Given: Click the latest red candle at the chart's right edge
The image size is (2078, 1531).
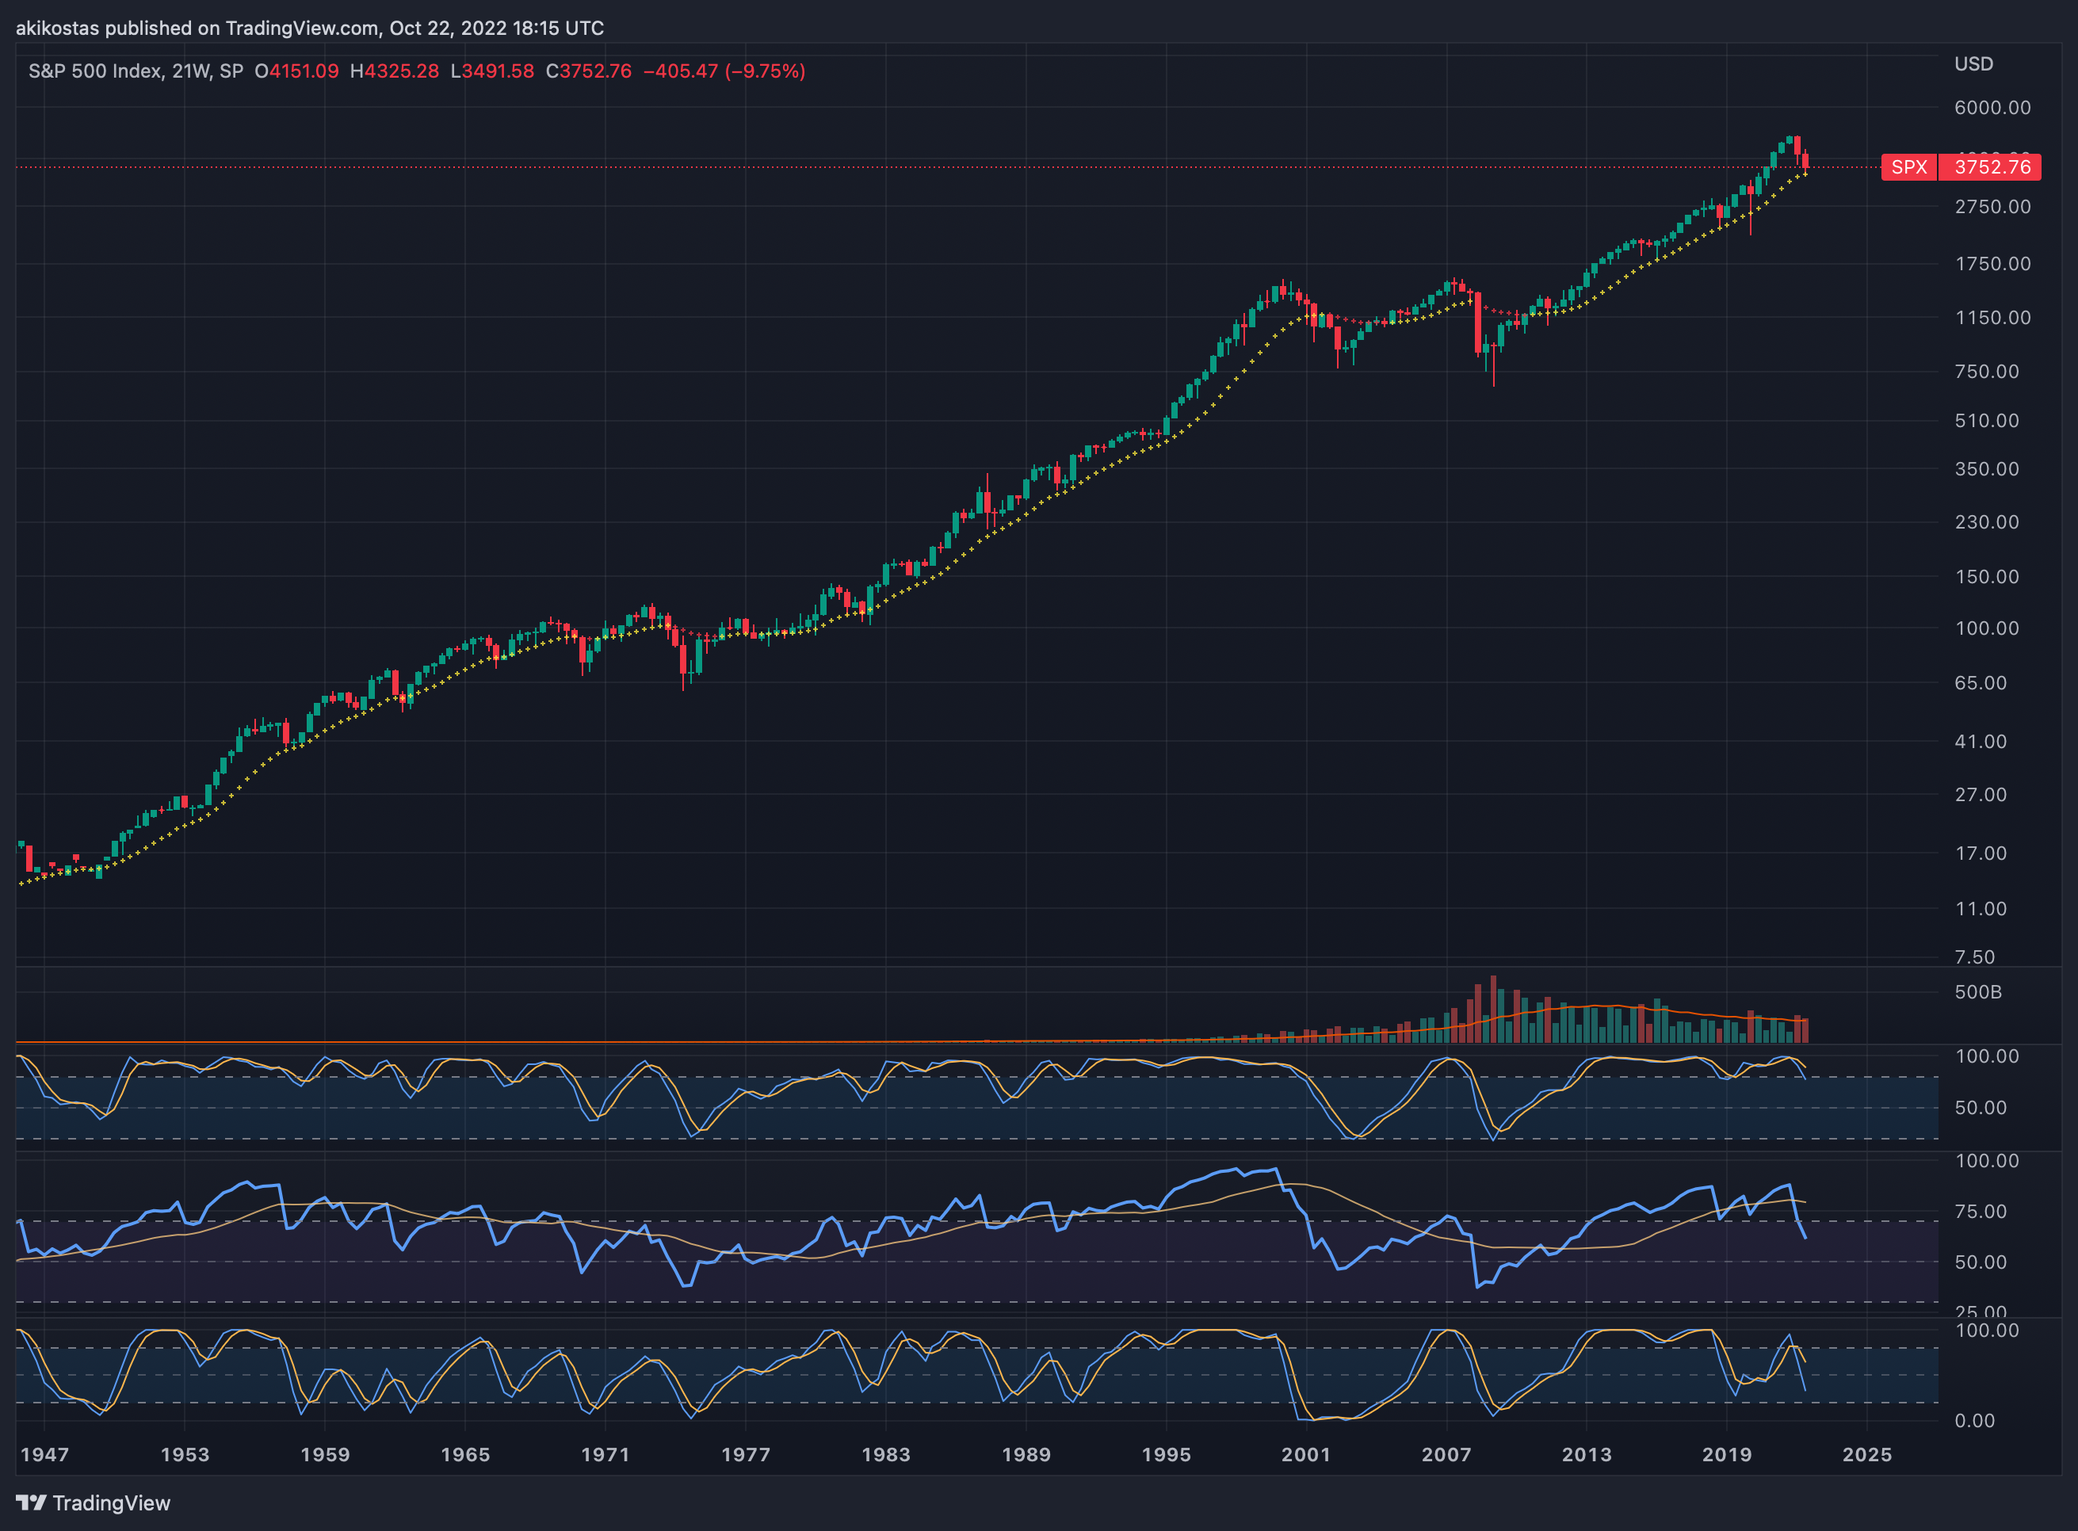Looking at the screenshot, I should pyautogui.click(x=1805, y=161).
